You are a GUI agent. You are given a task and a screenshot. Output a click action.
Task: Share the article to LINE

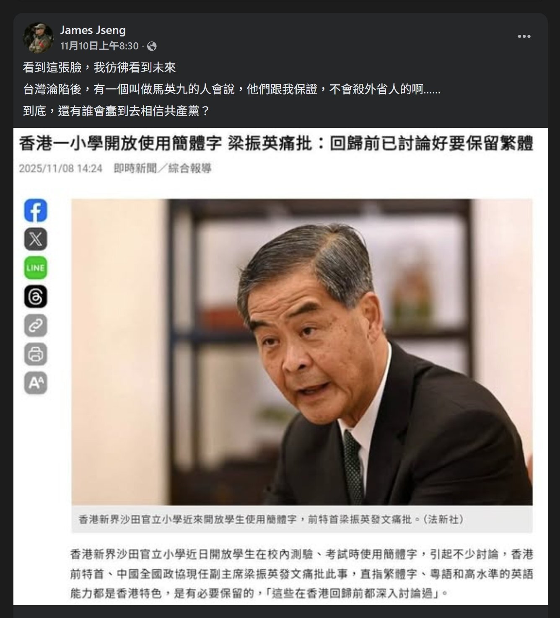pos(36,268)
